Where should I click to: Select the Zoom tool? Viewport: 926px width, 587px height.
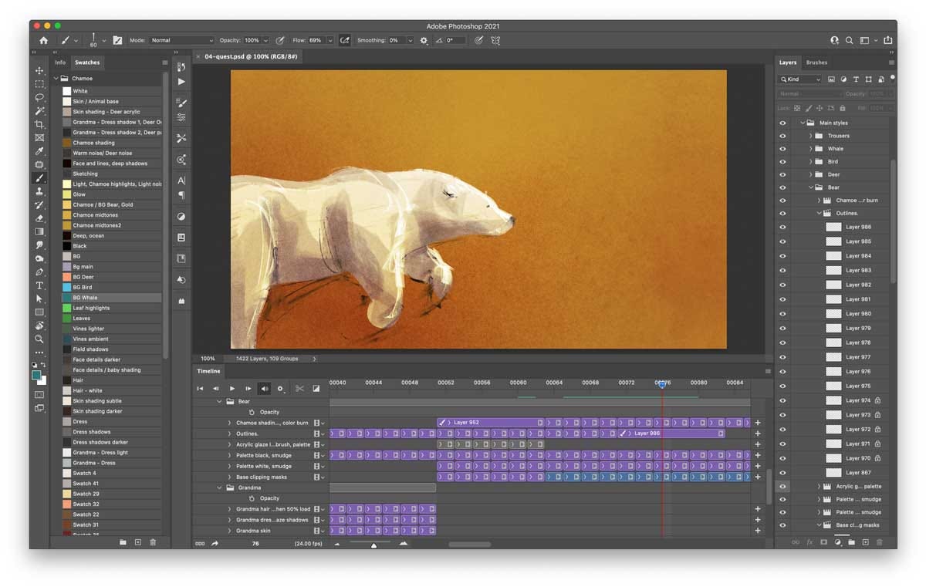pos(39,339)
